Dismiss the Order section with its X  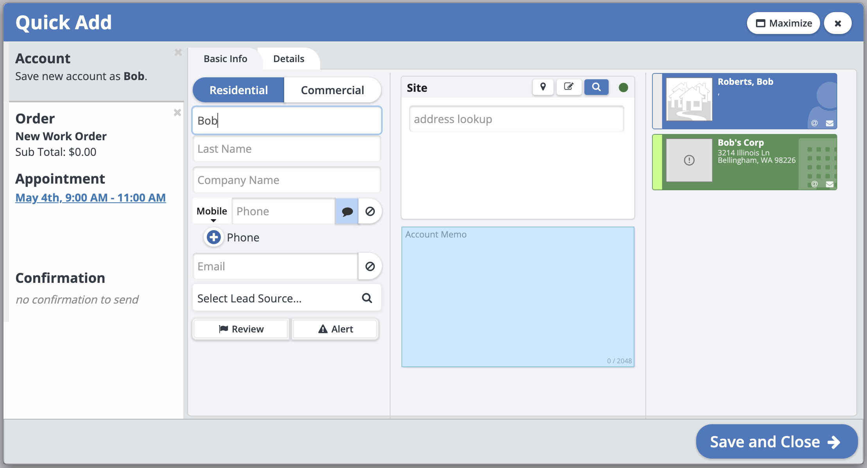tap(177, 113)
